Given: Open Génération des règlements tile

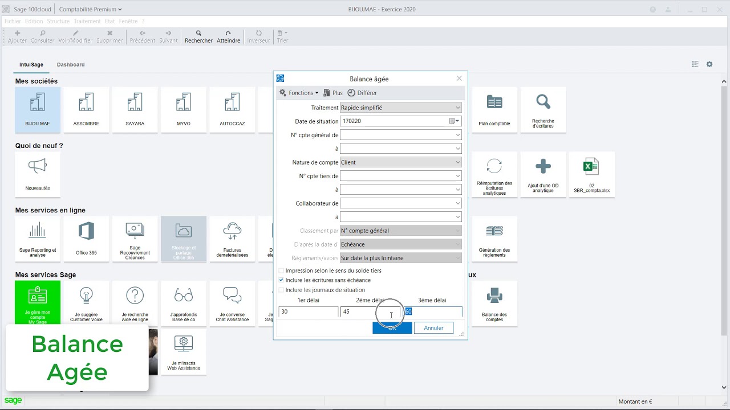Looking at the screenshot, I should point(494,239).
